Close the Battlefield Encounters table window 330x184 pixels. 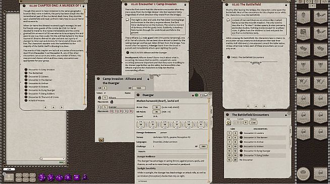(289, 113)
